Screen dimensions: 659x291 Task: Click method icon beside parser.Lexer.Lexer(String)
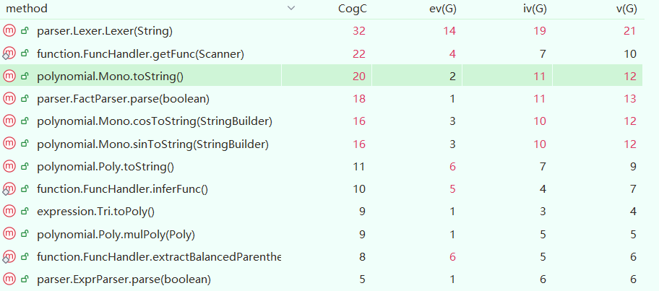(9, 31)
